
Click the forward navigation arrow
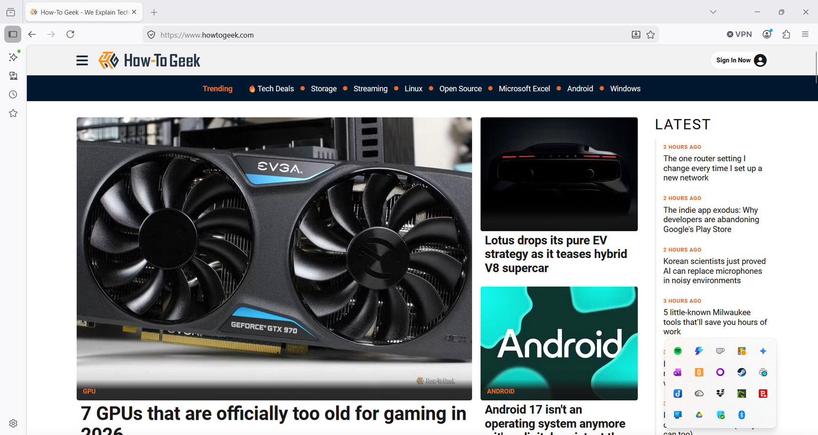(51, 34)
